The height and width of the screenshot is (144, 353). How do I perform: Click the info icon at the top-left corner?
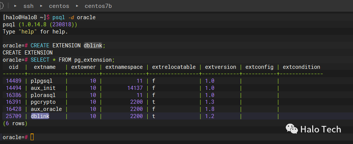1,6
